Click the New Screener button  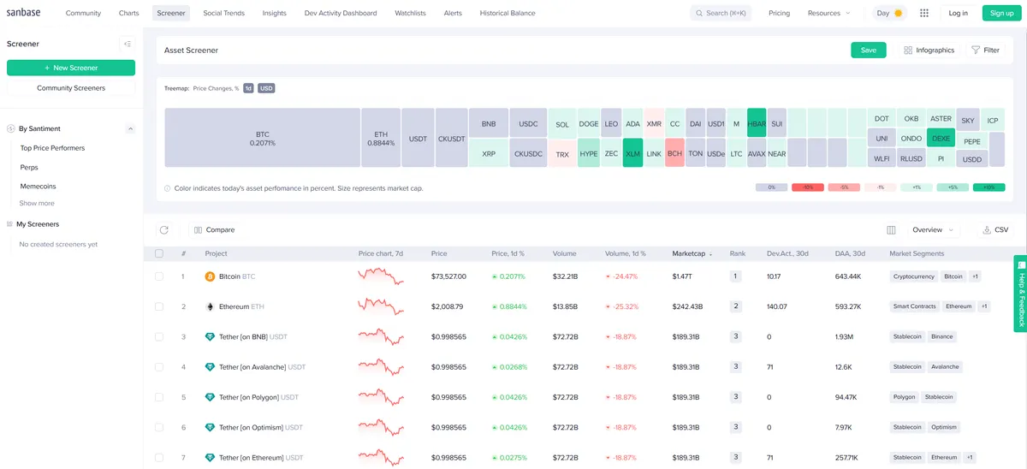click(x=71, y=68)
